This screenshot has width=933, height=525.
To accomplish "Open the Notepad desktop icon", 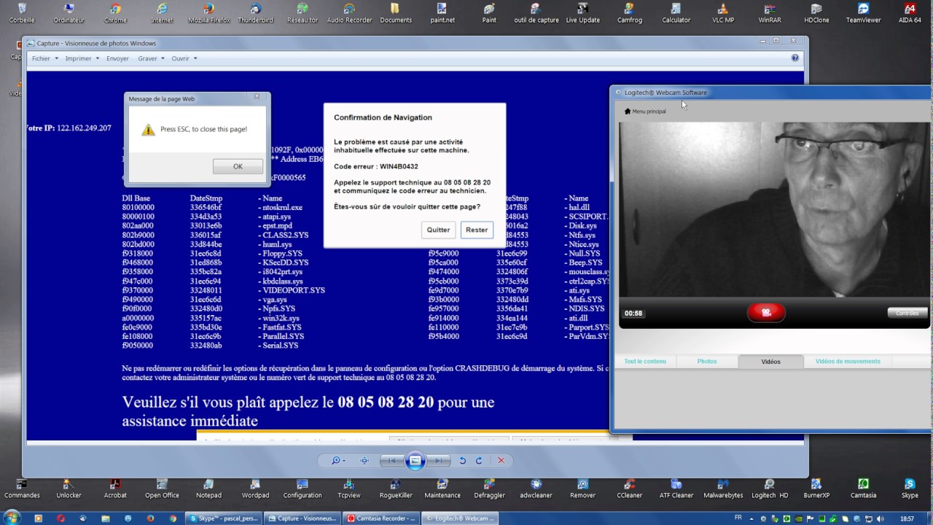I will (208, 489).
